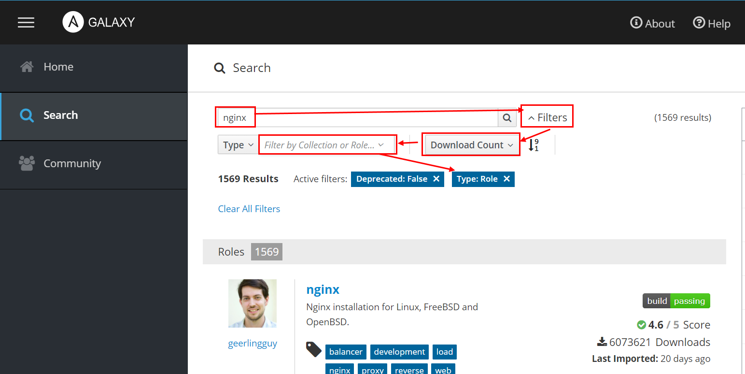Open the nginx role title link
745x374 pixels.
[x=323, y=289]
